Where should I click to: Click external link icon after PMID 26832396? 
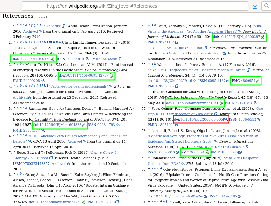(x=119, y=59)
